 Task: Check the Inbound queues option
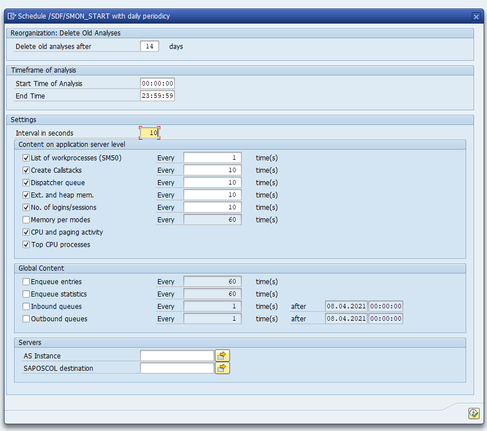tap(26, 306)
